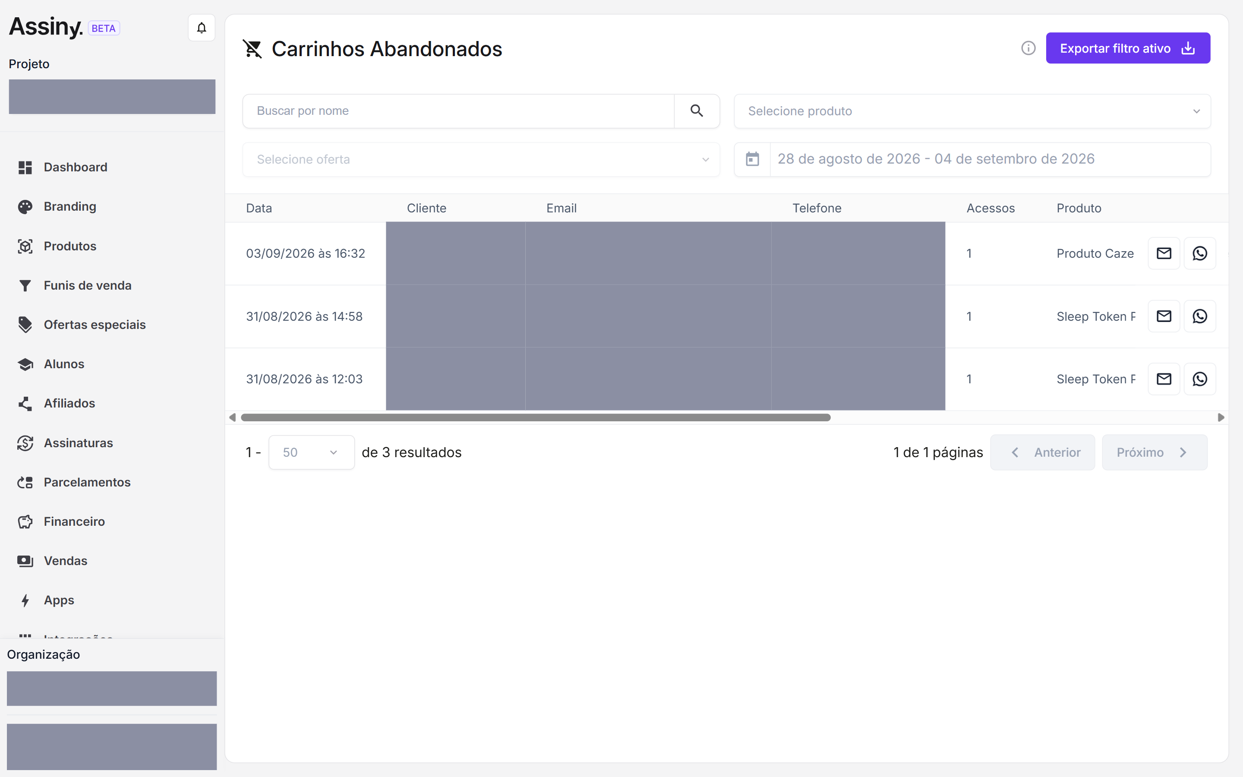Screen dimensions: 1243x777
Task: Click Exportar filtro ativo button
Action: click(x=1128, y=48)
